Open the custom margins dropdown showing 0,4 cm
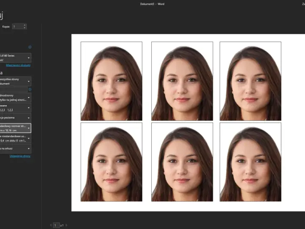 (15, 138)
